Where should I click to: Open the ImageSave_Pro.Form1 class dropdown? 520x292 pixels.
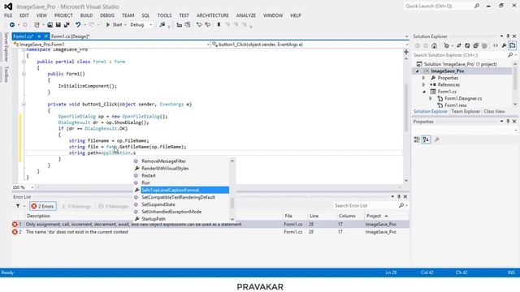111,45
